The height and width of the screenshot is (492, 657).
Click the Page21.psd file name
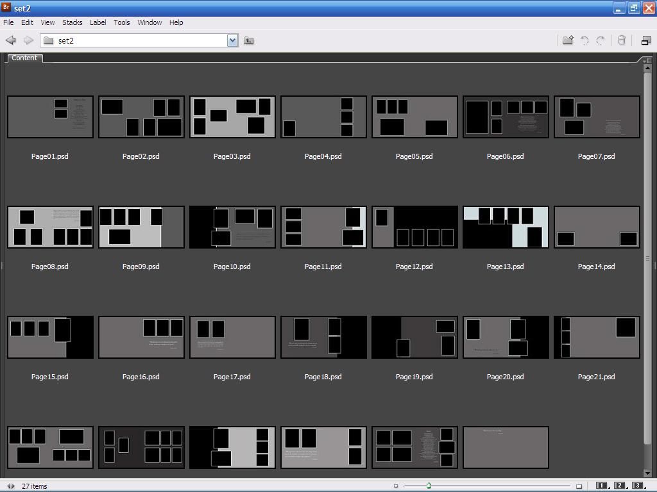tap(597, 377)
